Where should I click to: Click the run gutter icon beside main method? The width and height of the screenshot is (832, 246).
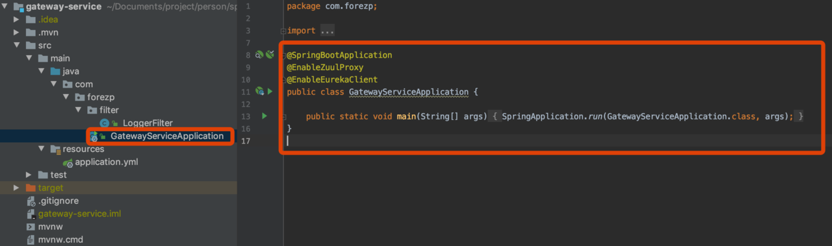click(264, 116)
